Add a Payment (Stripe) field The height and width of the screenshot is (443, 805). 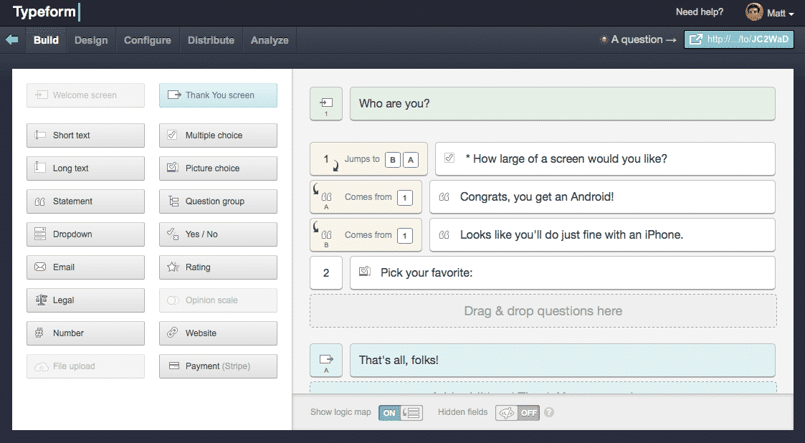(218, 366)
